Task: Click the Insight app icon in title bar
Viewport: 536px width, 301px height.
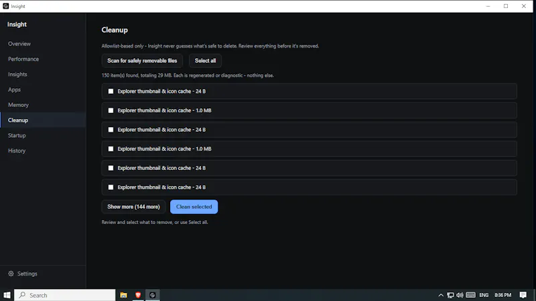Action: [6, 6]
